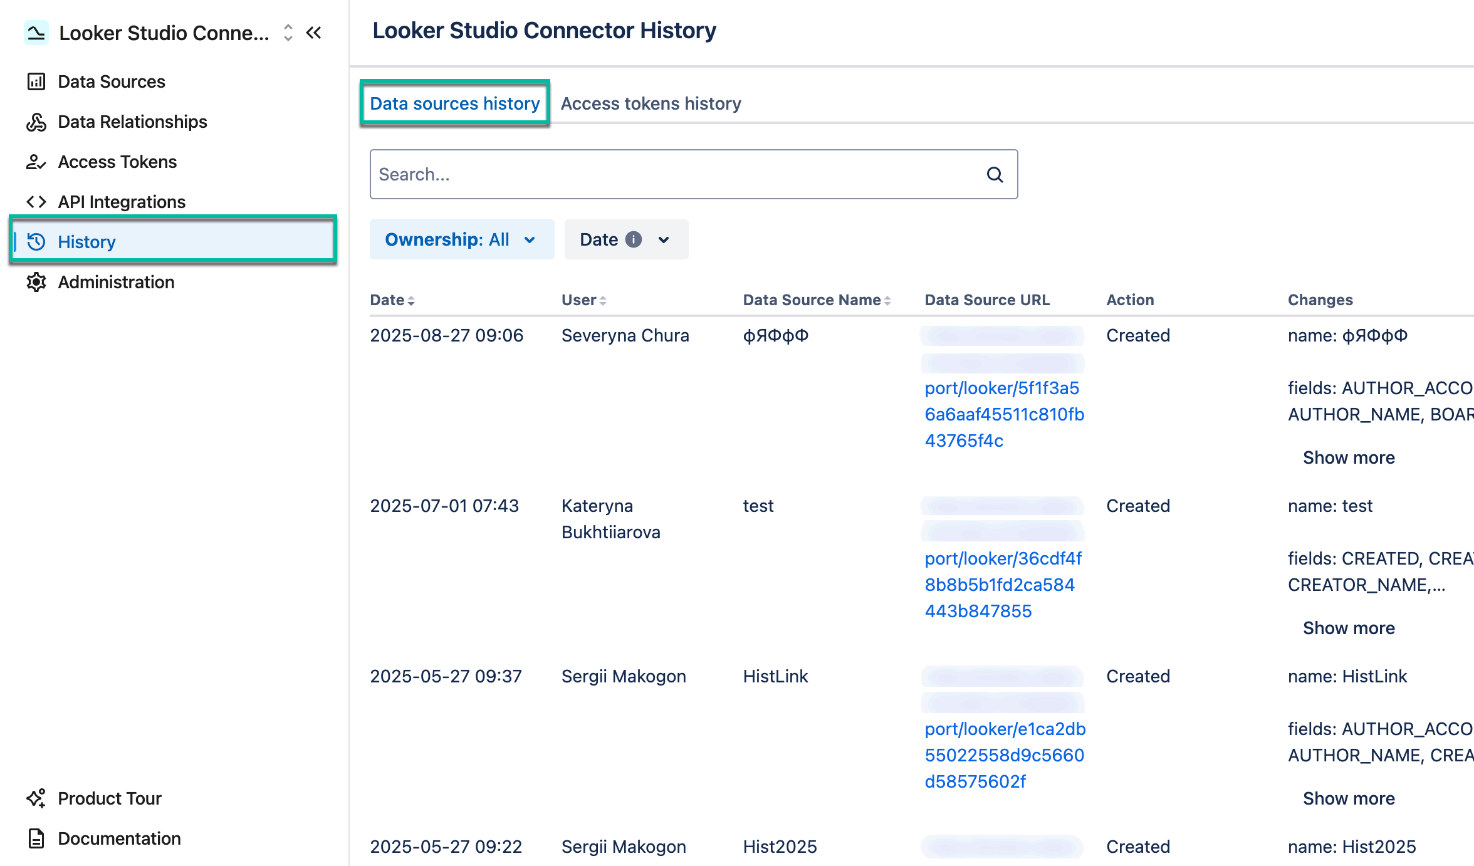Open the Ownership: All filter dropdown
This screenshot has width=1474, height=866.
coord(461,239)
